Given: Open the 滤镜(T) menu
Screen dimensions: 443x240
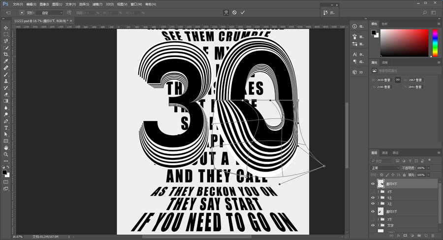Looking at the screenshot, I should click(97, 4).
